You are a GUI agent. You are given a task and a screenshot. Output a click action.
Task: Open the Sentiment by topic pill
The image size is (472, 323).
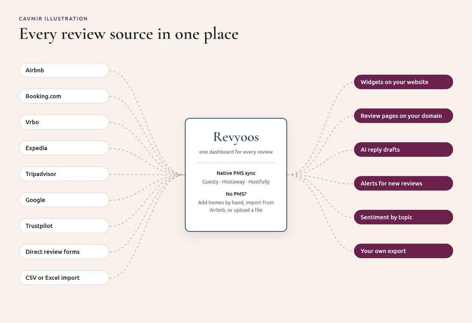[x=404, y=217]
